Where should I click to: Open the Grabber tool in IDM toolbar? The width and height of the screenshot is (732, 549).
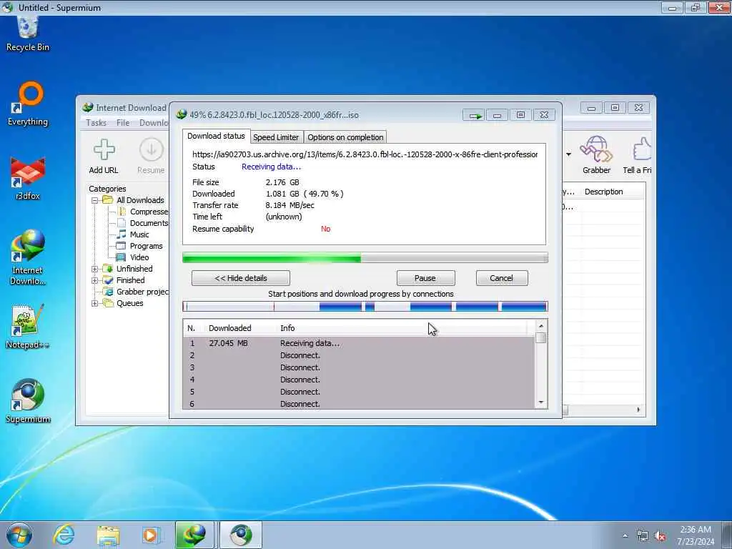coord(596,155)
